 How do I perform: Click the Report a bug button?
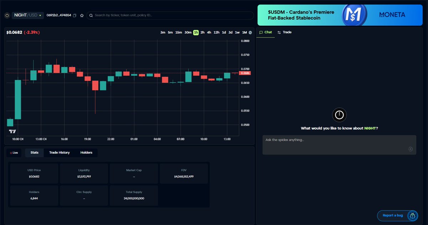click(x=398, y=215)
